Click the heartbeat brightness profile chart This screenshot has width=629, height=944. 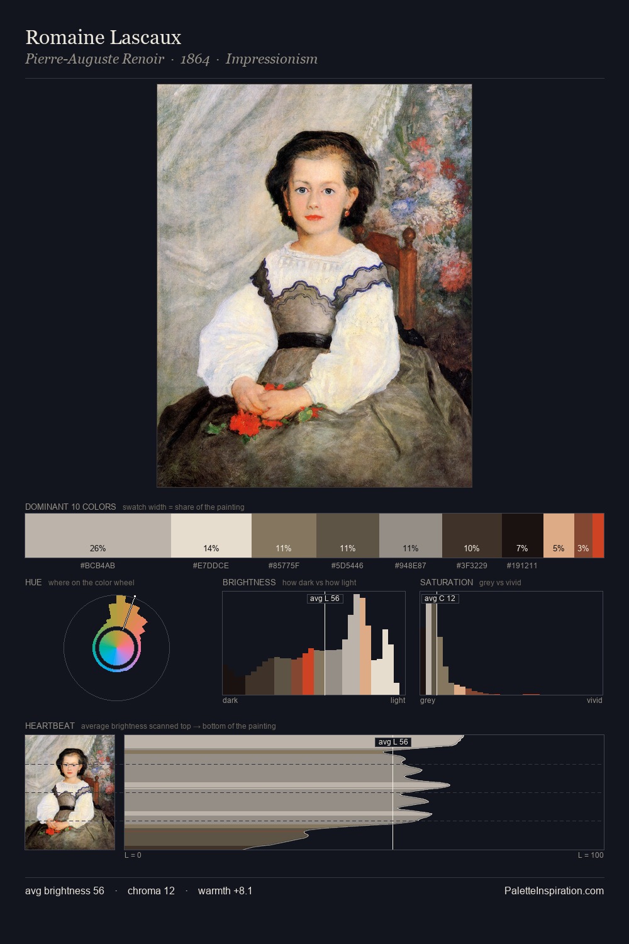click(x=364, y=792)
